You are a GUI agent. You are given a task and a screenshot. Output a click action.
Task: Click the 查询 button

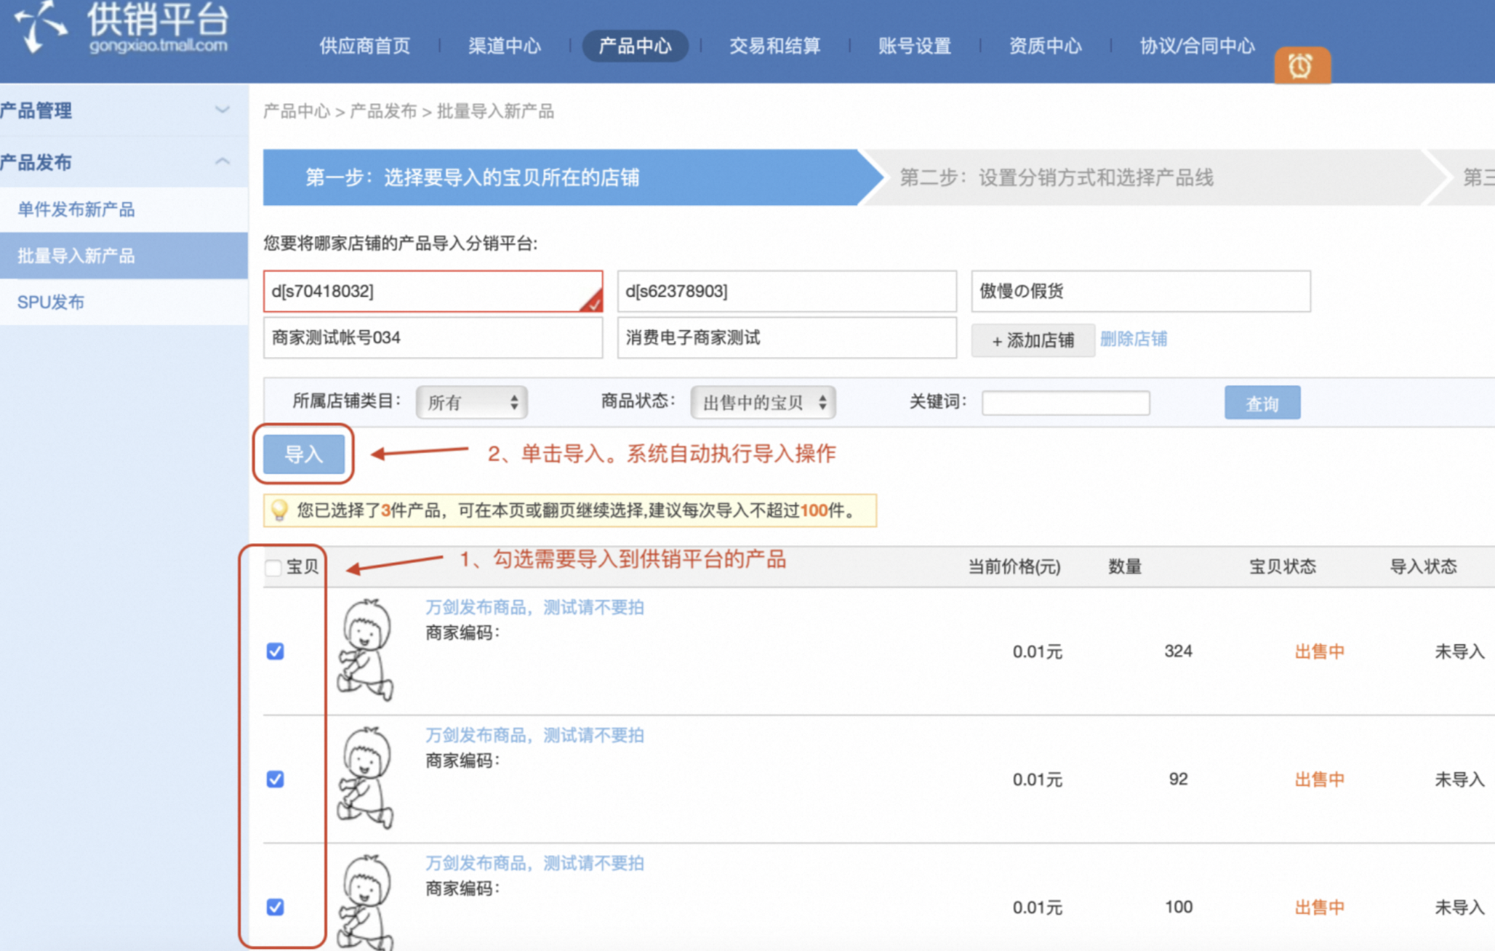[1262, 403]
